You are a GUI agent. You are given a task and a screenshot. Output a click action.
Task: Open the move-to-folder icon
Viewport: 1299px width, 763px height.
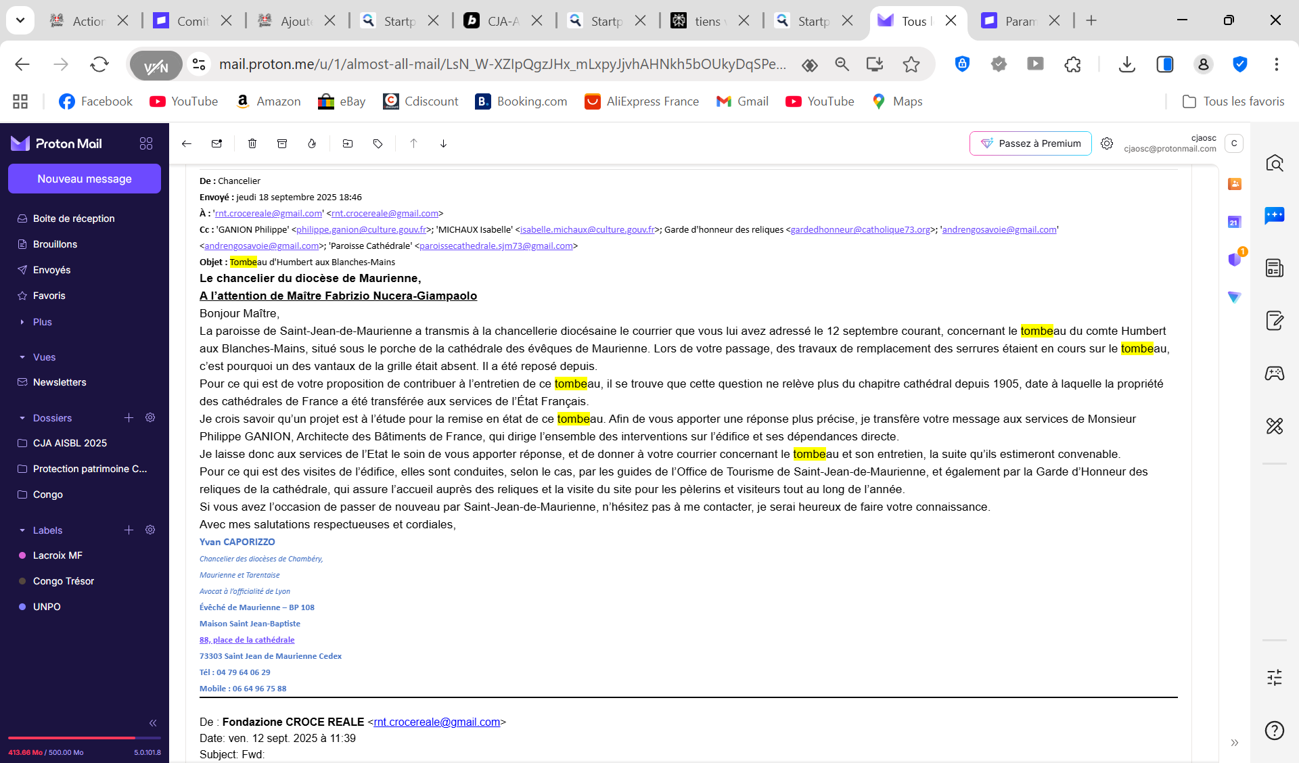pos(348,143)
